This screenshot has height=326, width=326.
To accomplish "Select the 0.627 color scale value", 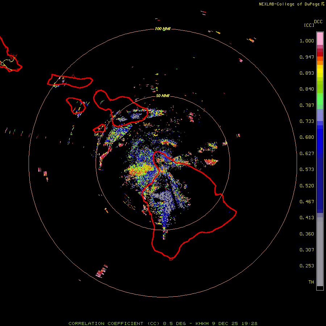I will 307,154.
